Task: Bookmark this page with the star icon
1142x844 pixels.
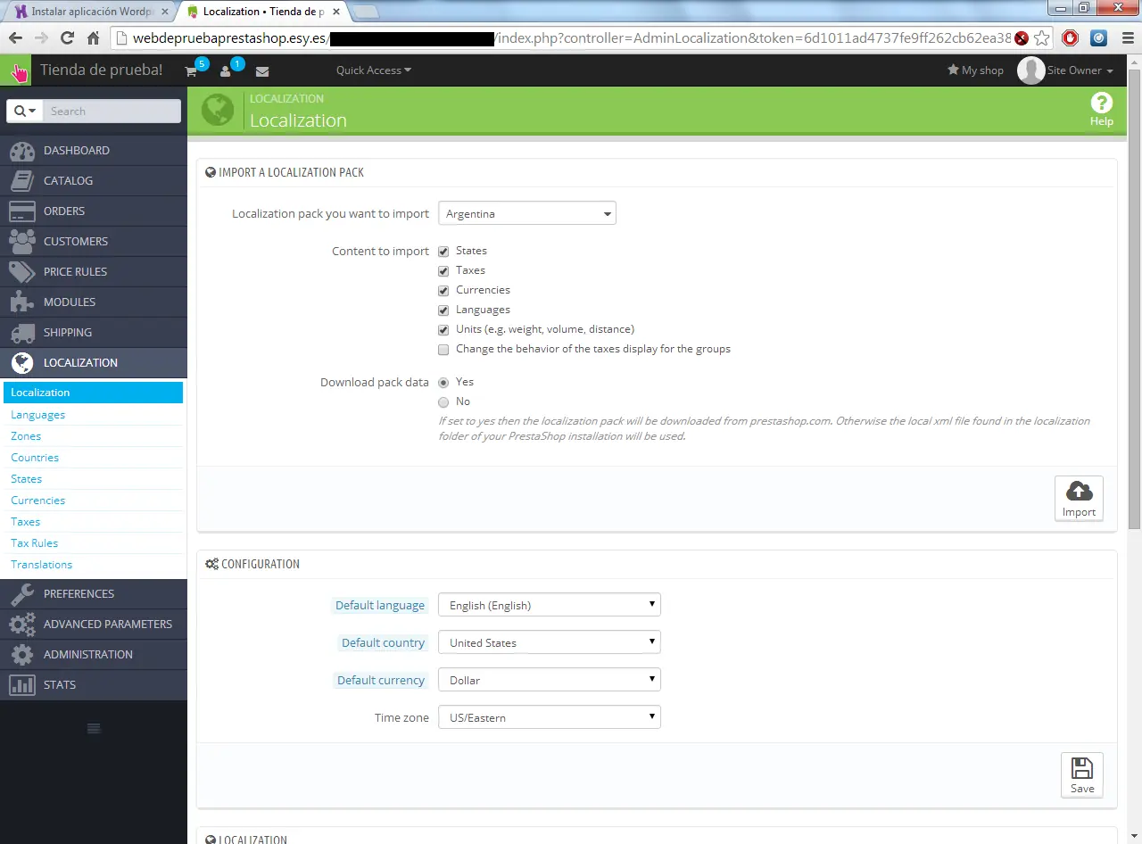Action: point(1042,38)
